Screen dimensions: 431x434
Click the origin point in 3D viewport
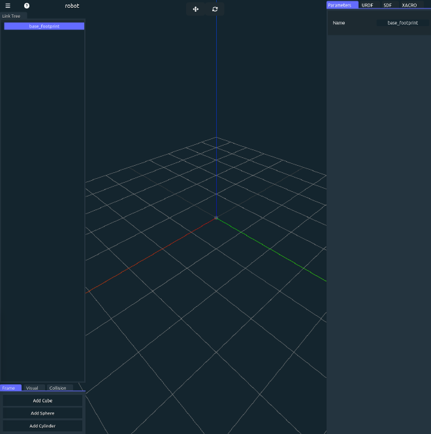216,218
